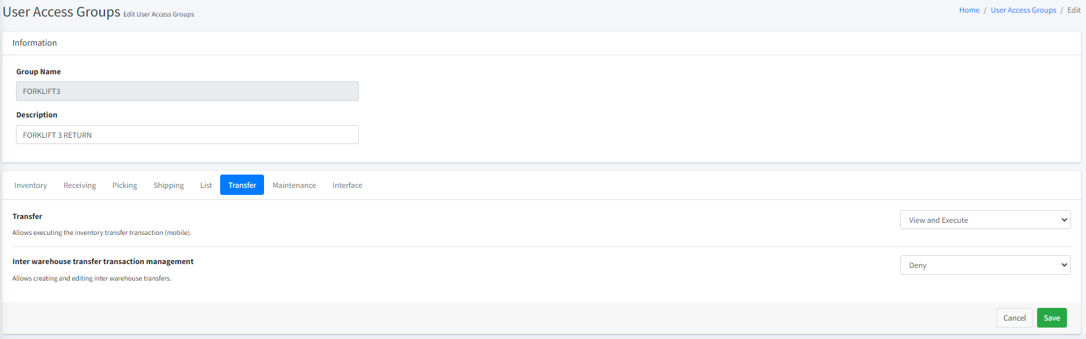Click the Description field label
This screenshot has height=339, width=1086.
(x=37, y=115)
